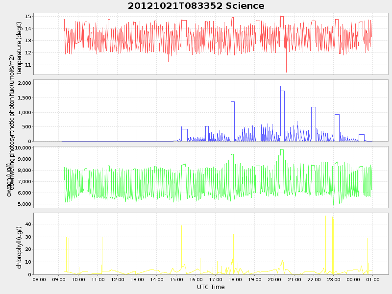Click the oxygen axis value 10,000

tap(23, 148)
